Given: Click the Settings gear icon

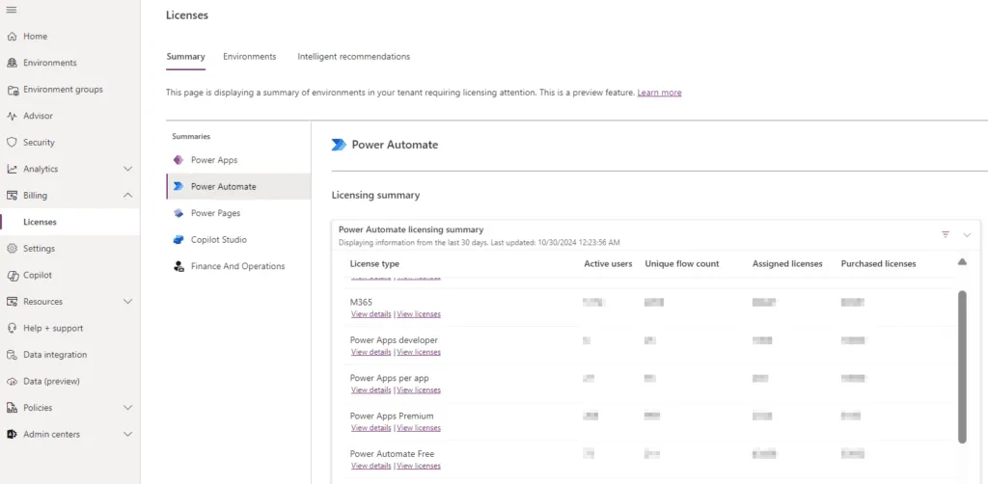Looking at the screenshot, I should (x=12, y=249).
